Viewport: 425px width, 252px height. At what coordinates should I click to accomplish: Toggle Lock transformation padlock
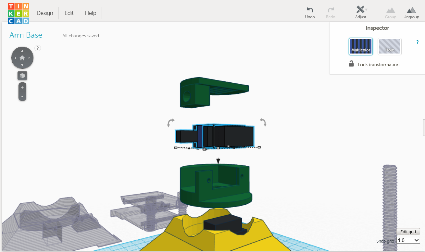[x=351, y=64]
